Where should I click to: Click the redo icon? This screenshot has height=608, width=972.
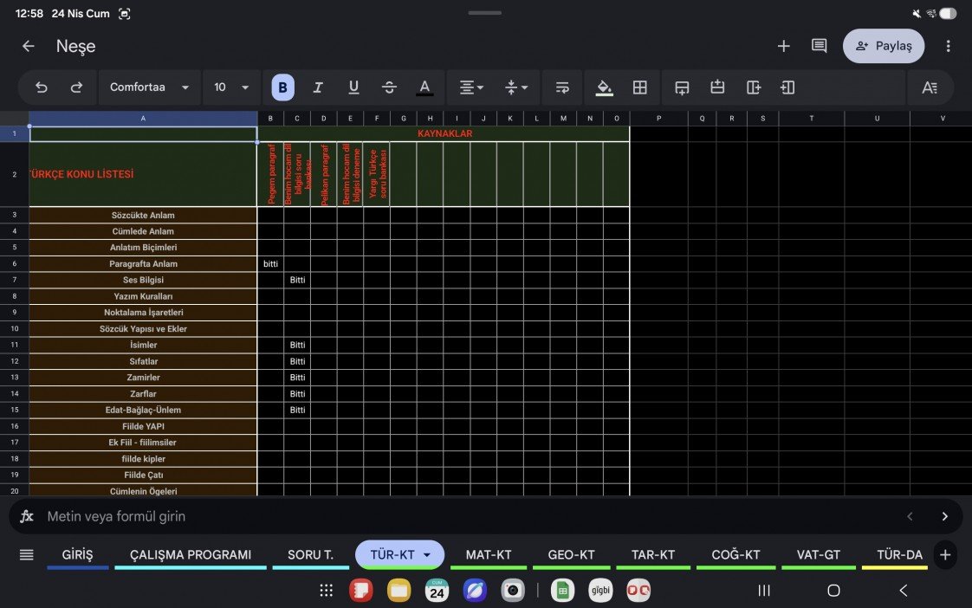(76, 87)
